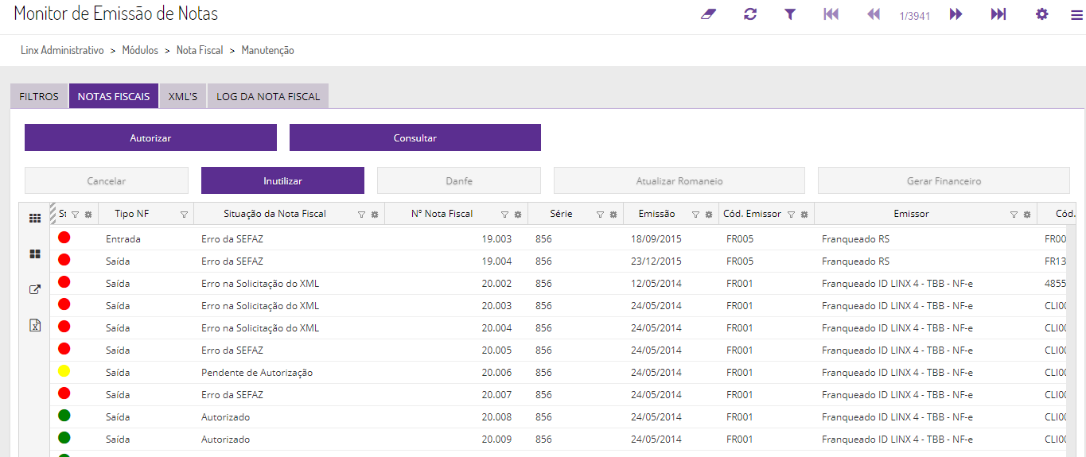Screen dimensions: 1086x457
Task: Open the funnel filter in top toolbar
Action: [790, 14]
